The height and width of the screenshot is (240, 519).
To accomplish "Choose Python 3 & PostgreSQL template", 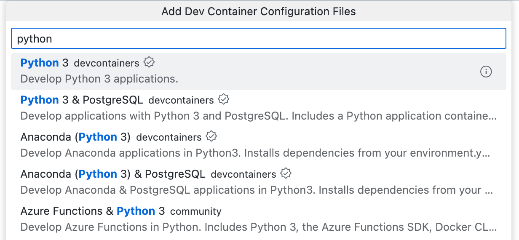I will (x=82, y=100).
